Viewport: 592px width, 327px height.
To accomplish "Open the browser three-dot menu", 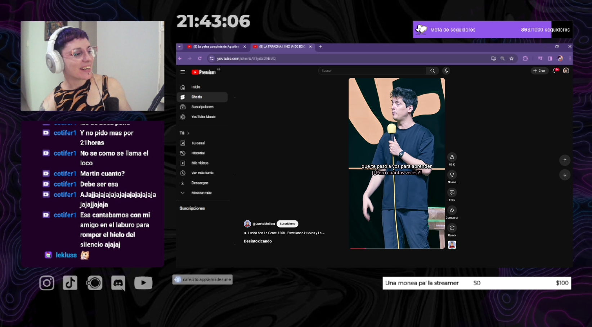I will coord(570,58).
